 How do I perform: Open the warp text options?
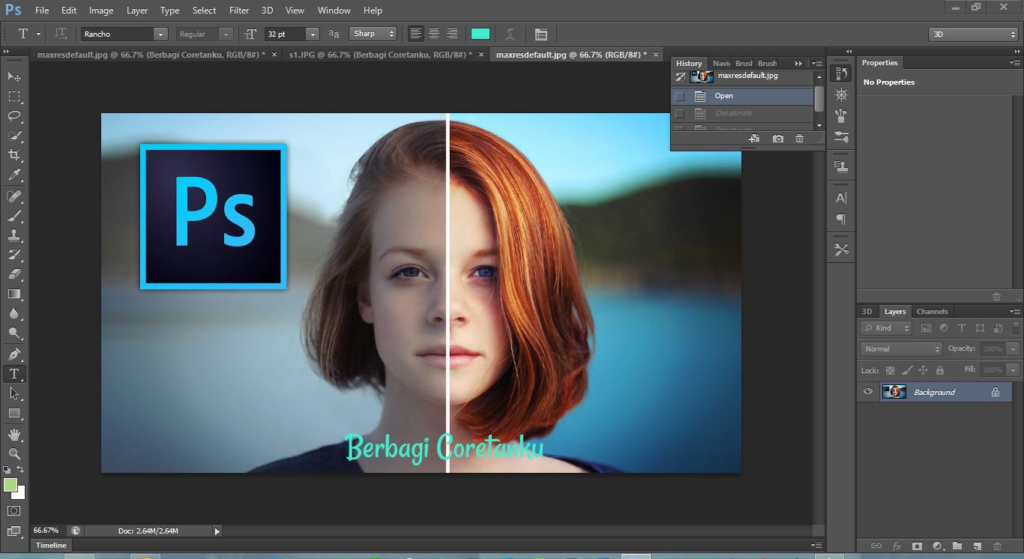tap(510, 34)
